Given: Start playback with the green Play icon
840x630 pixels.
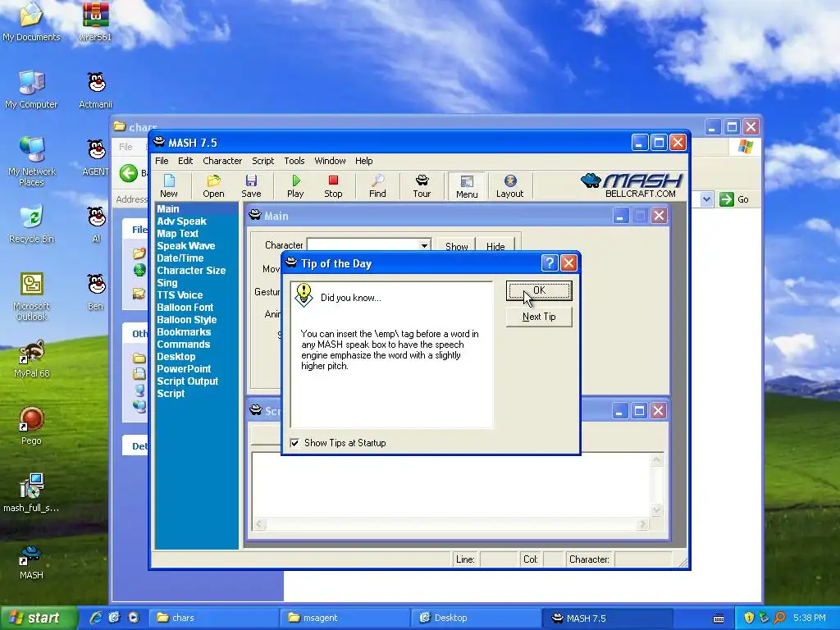Looking at the screenshot, I should pyautogui.click(x=295, y=186).
